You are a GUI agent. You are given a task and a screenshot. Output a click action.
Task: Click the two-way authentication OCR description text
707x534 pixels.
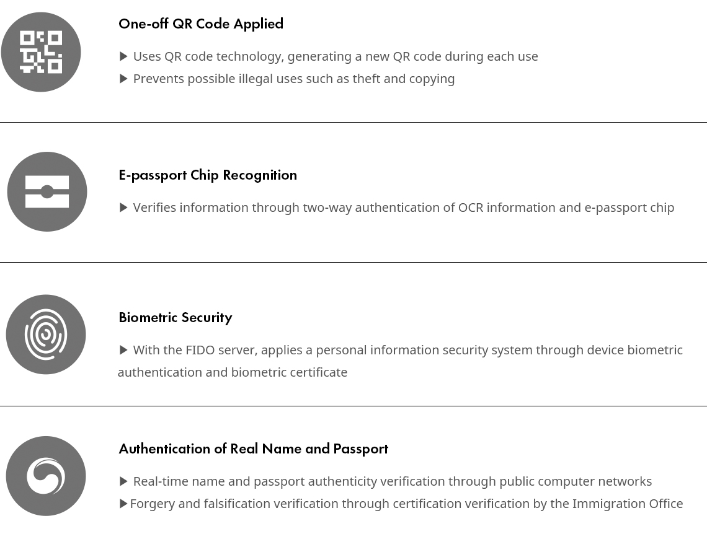click(404, 208)
